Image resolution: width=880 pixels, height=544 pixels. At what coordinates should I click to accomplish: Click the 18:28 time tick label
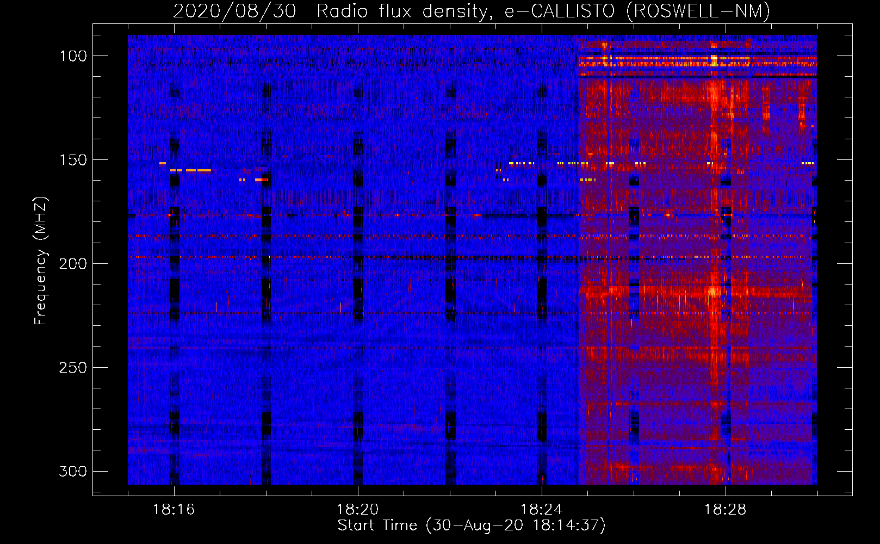(726, 510)
